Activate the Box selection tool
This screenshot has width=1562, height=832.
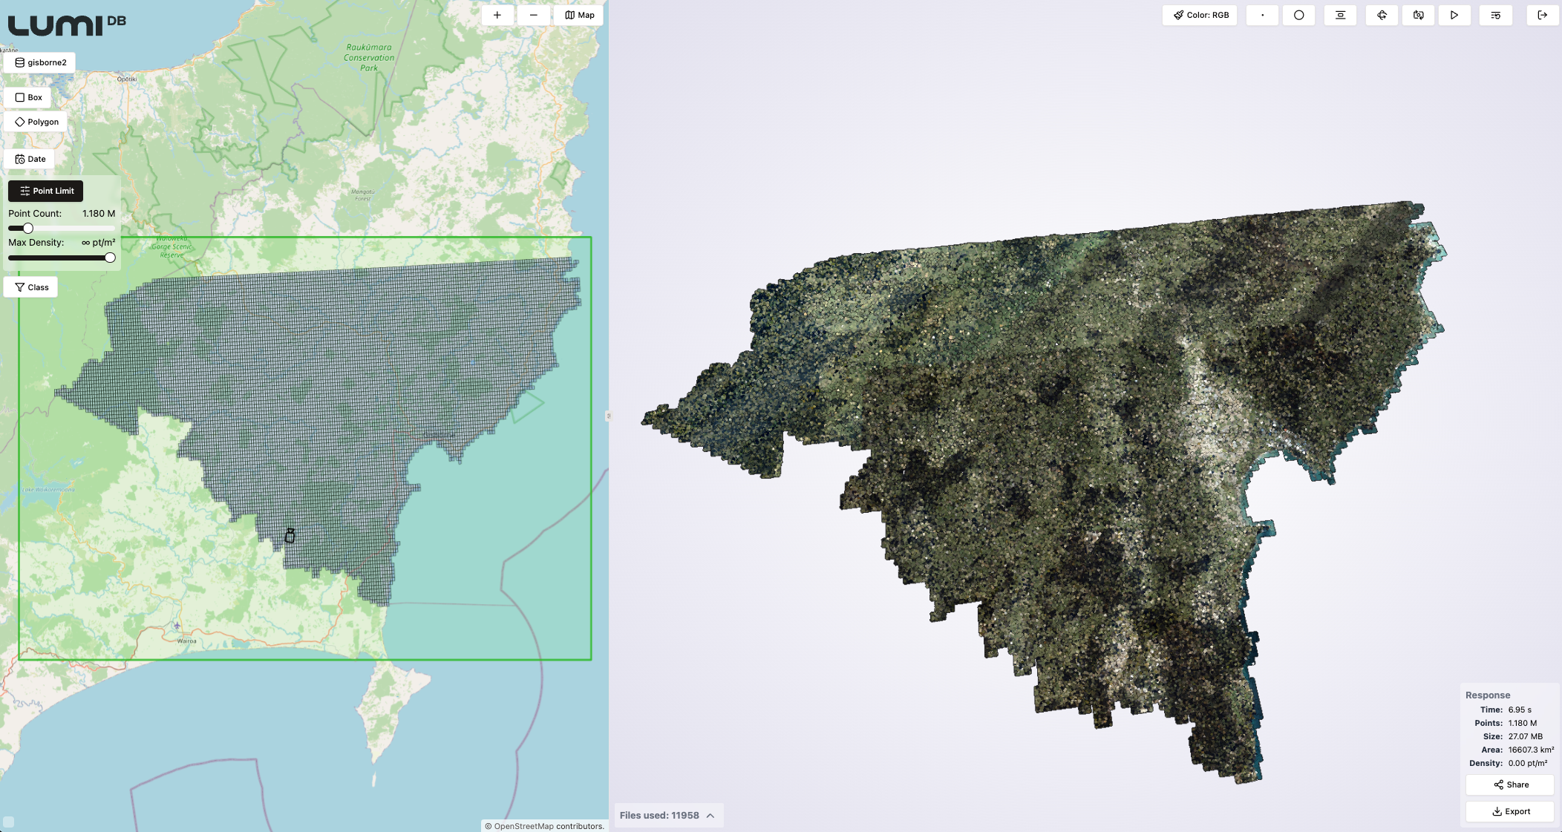[x=28, y=97]
